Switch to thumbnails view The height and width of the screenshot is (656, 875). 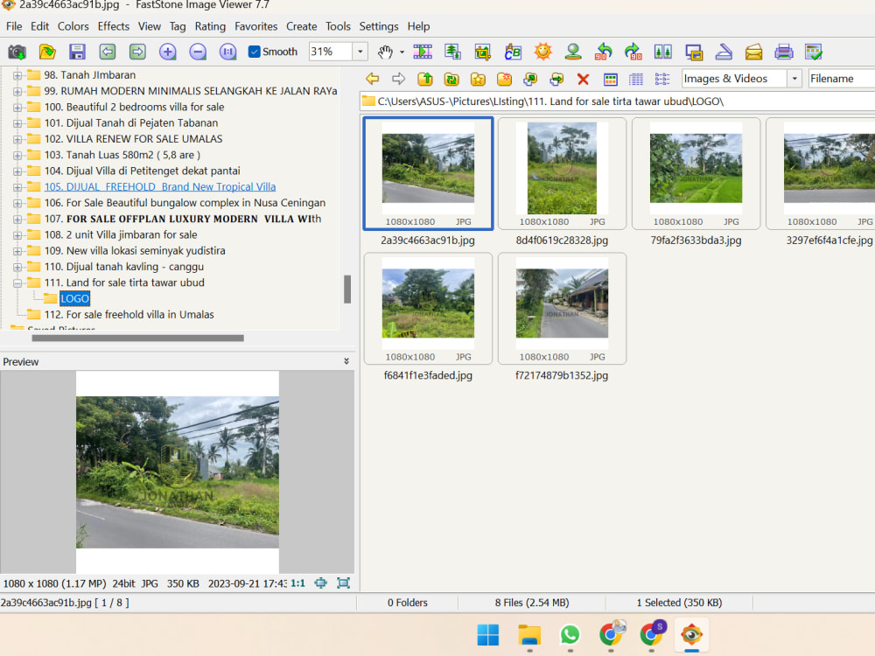point(611,80)
